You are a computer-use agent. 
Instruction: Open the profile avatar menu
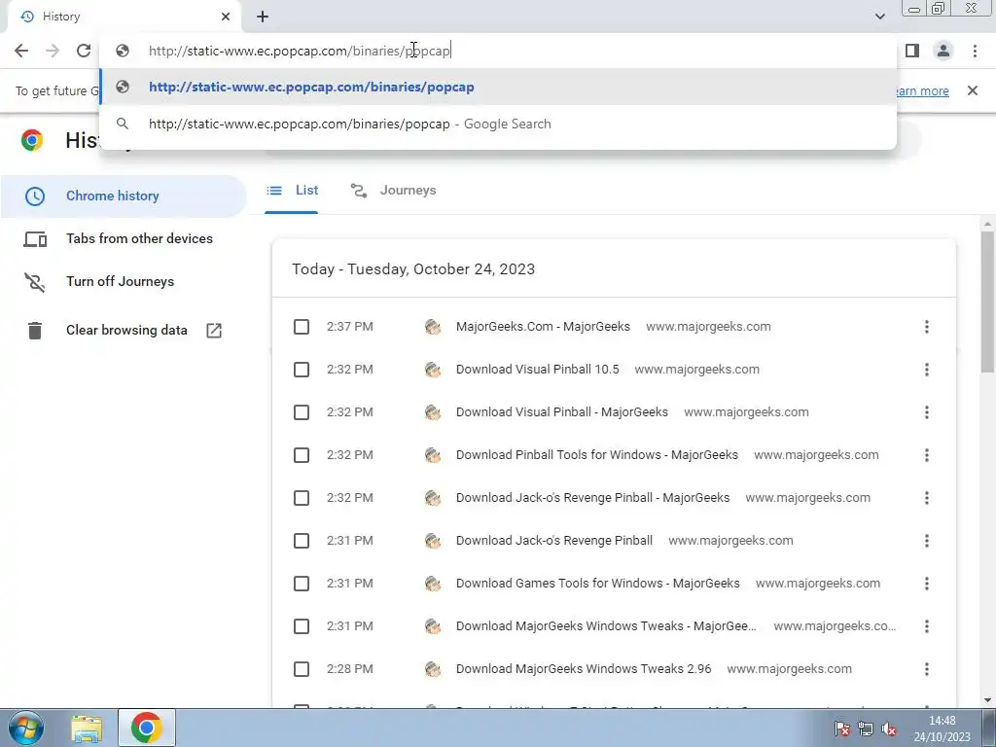(943, 51)
